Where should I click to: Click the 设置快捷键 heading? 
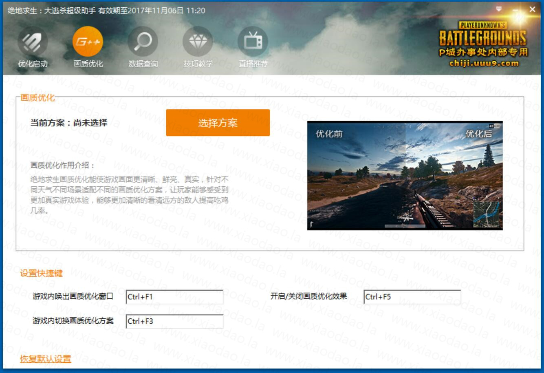(41, 273)
